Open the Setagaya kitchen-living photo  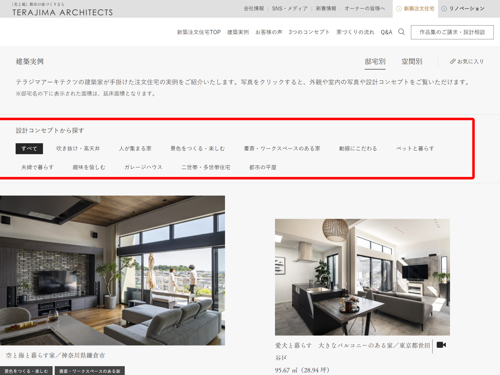[x=362, y=277]
